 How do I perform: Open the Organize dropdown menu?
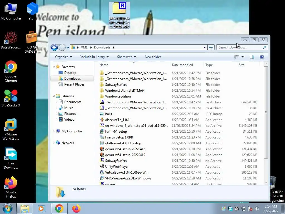click(x=63, y=57)
